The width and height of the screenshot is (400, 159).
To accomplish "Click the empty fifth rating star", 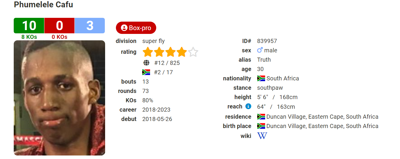I will coord(193,52).
